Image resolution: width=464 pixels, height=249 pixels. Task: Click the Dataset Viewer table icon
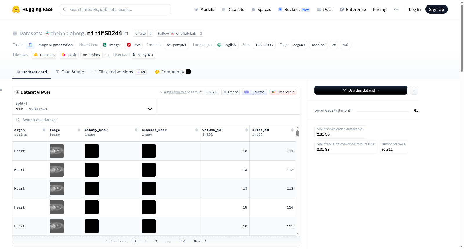pyautogui.click(x=17, y=92)
